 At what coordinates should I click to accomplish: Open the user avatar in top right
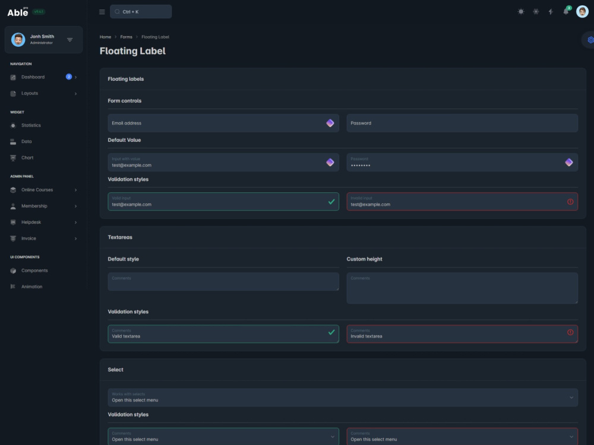click(582, 12)
